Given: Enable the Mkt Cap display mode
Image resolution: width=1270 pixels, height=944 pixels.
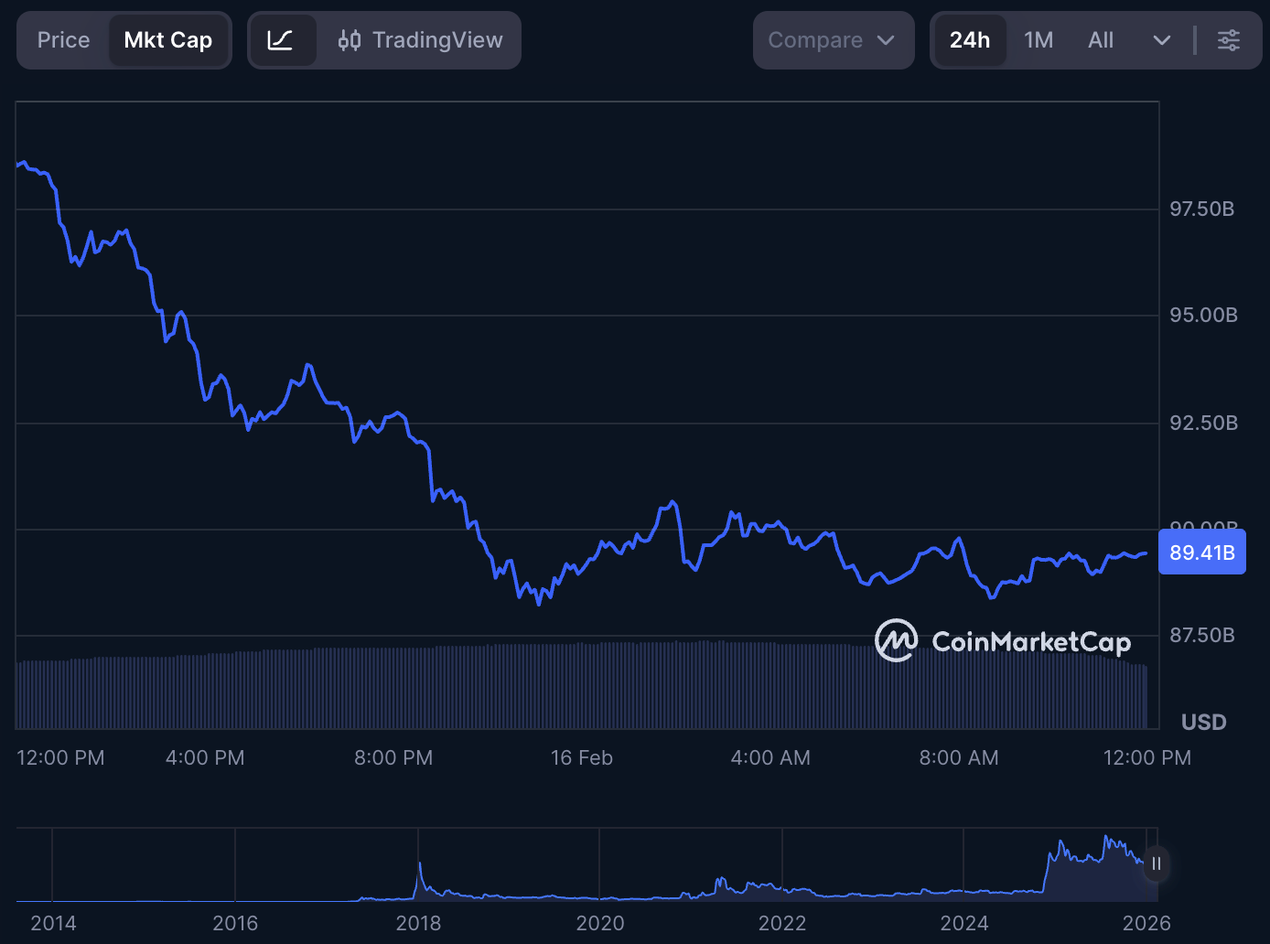Looking at the screenshot, I should tap(168, 40).
